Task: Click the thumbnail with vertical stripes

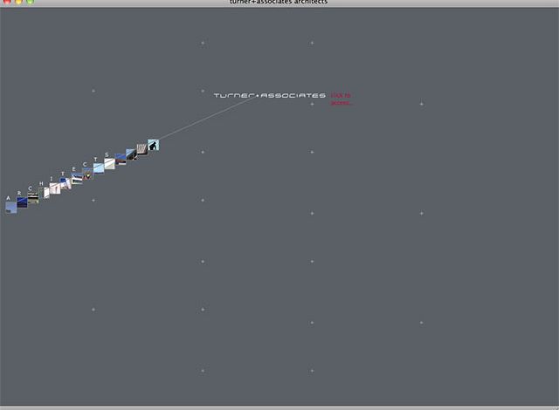Action: [x=141, y=149]
